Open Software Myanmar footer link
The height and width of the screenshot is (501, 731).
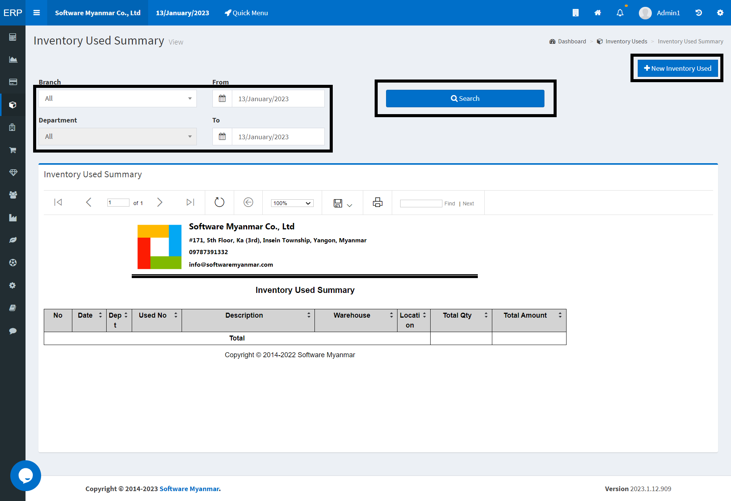click(x=190, y=489)
